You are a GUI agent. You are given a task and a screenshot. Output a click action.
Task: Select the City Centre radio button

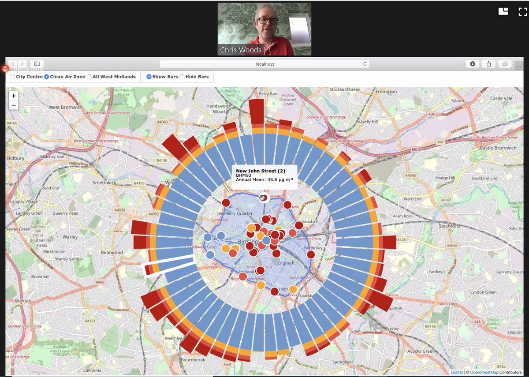tap(12, 76)
